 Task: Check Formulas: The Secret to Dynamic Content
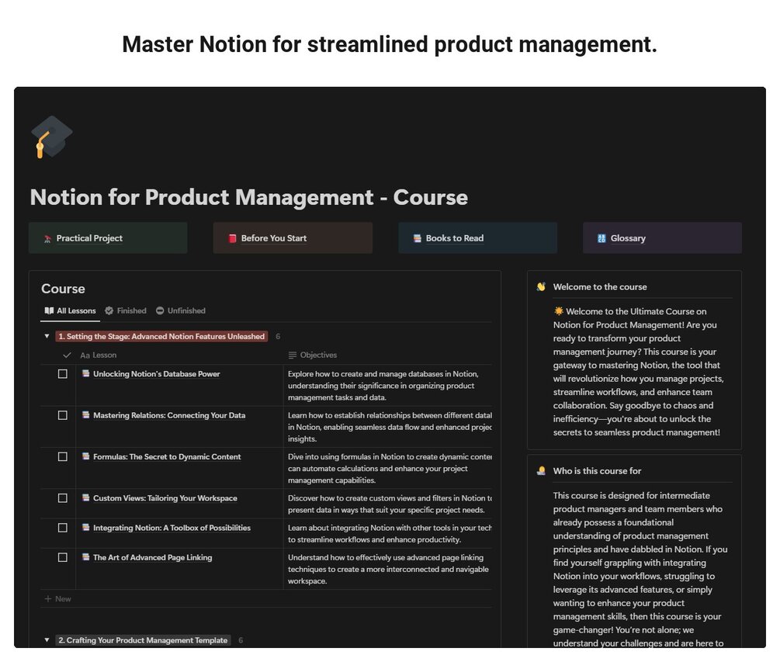63,456
